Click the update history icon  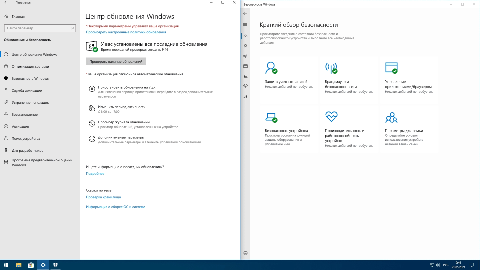tap(92, 123)
